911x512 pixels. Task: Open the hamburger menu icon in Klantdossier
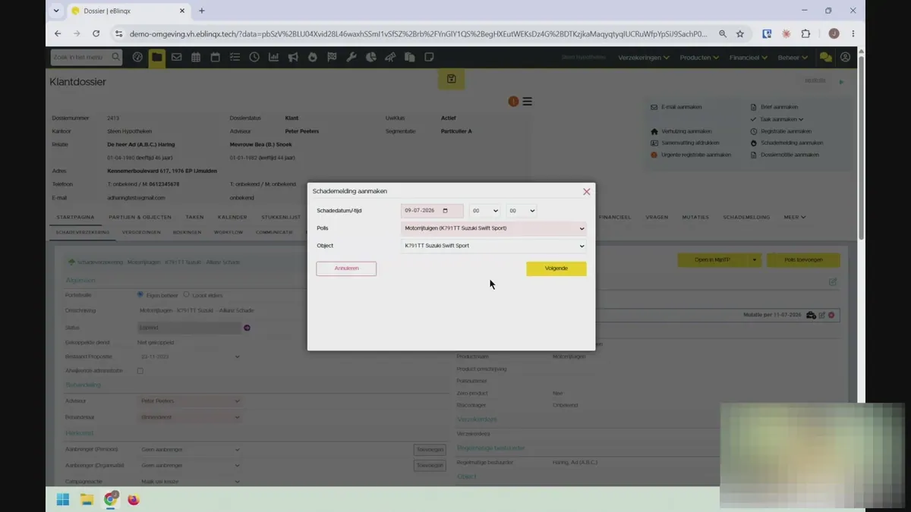(x=527, y=102)
